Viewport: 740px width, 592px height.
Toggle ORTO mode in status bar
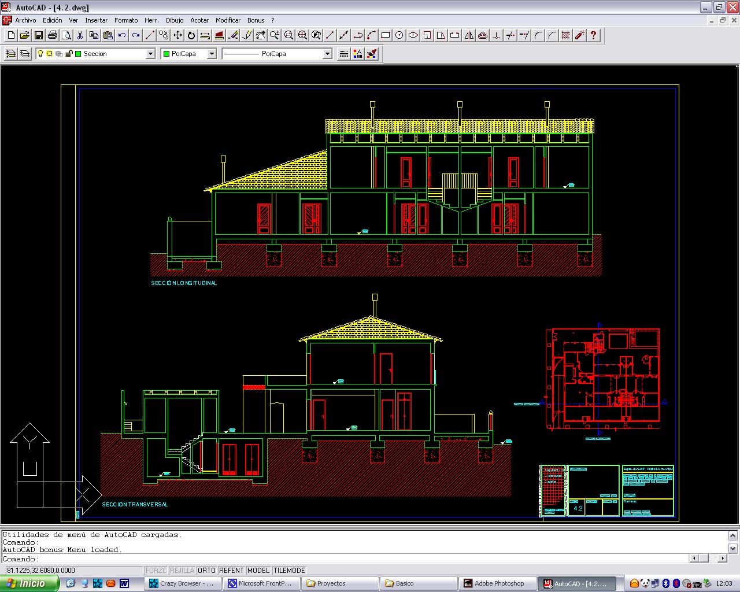[206, 570]
